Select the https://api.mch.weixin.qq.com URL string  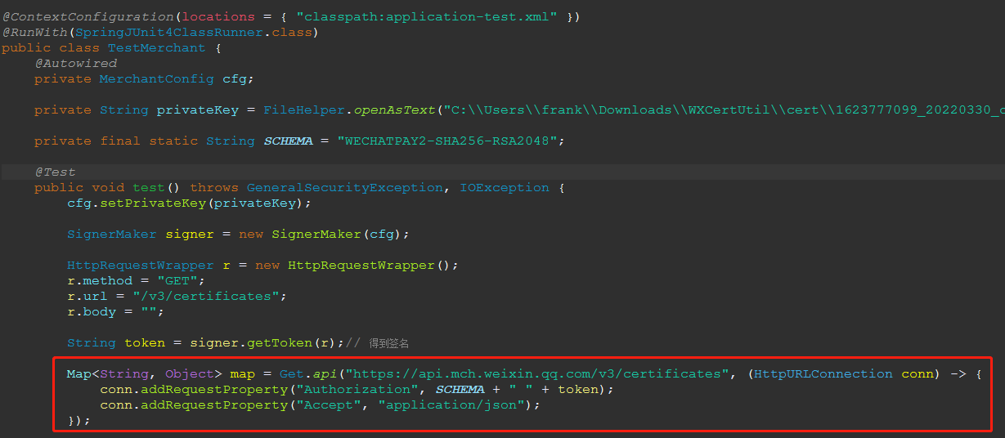537,374
